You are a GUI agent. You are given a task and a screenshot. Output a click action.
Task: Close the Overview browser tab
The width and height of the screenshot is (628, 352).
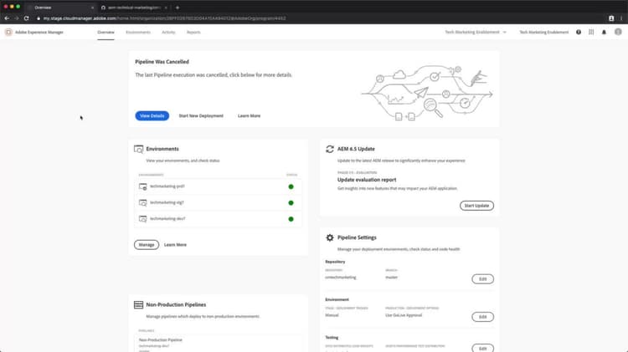tap(92, 8)
